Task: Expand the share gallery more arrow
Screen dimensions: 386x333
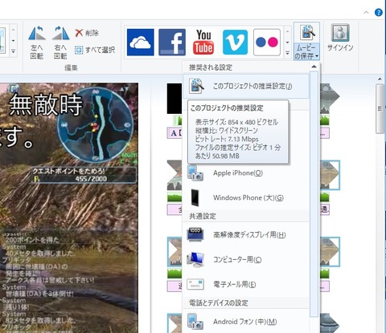Action: coord(287,53)
